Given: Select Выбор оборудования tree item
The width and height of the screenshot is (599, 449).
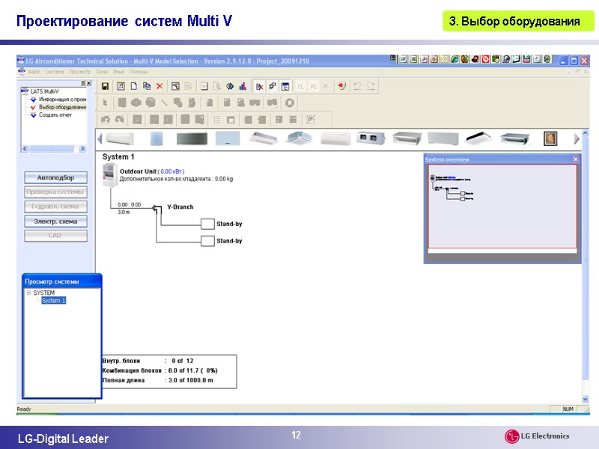Looking at the screenshot, I should coord(63,107).
